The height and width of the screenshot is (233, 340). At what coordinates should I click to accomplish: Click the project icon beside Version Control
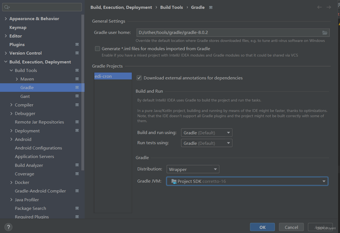click(x=77, y=53)
